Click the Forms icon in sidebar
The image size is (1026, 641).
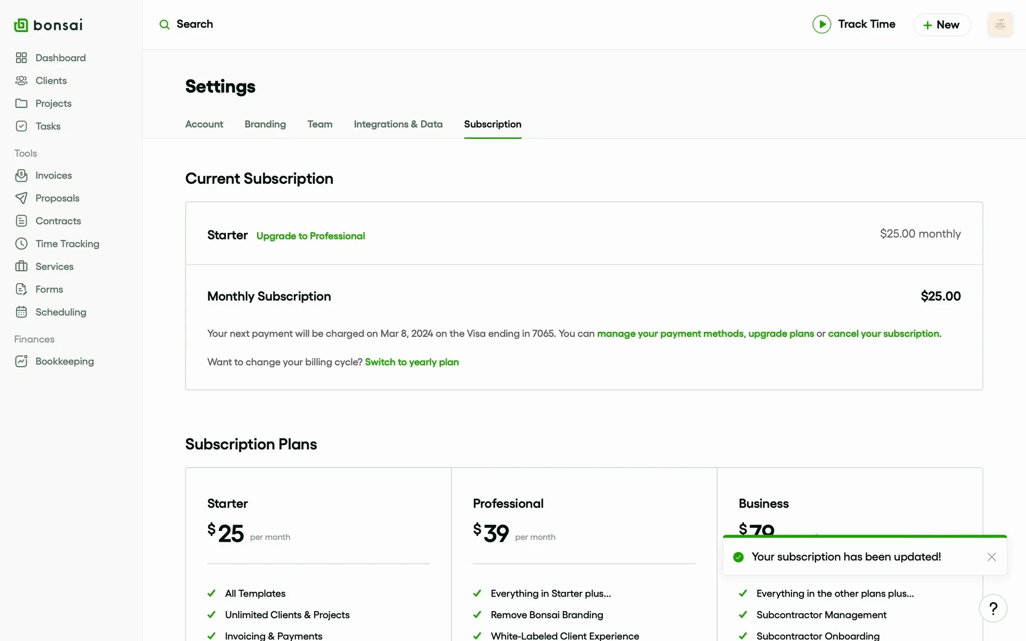(21, 289)
